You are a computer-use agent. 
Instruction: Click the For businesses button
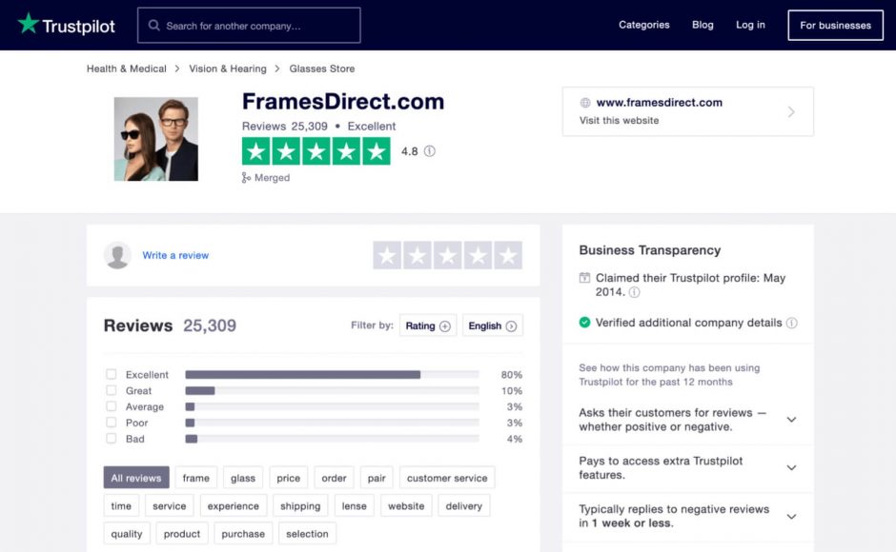click(835, 25)
